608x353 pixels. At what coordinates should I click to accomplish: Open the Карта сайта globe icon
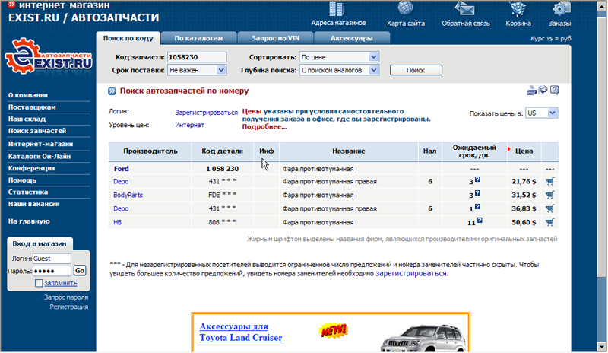click(405, 8)
